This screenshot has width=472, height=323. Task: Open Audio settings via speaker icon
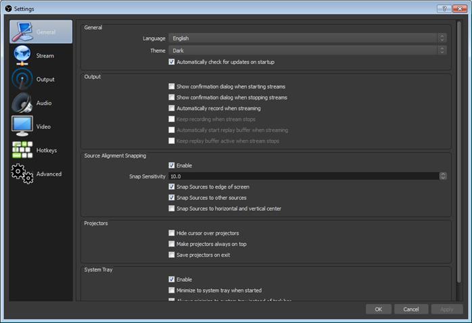point(22,103)
